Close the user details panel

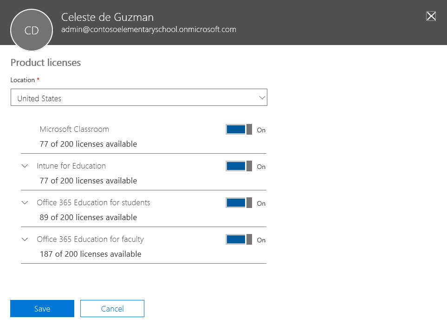[431, 16]
